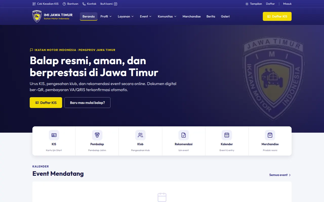Go to the Beranda nav item
Screen dimensions: 324x202
coord(89,16)
